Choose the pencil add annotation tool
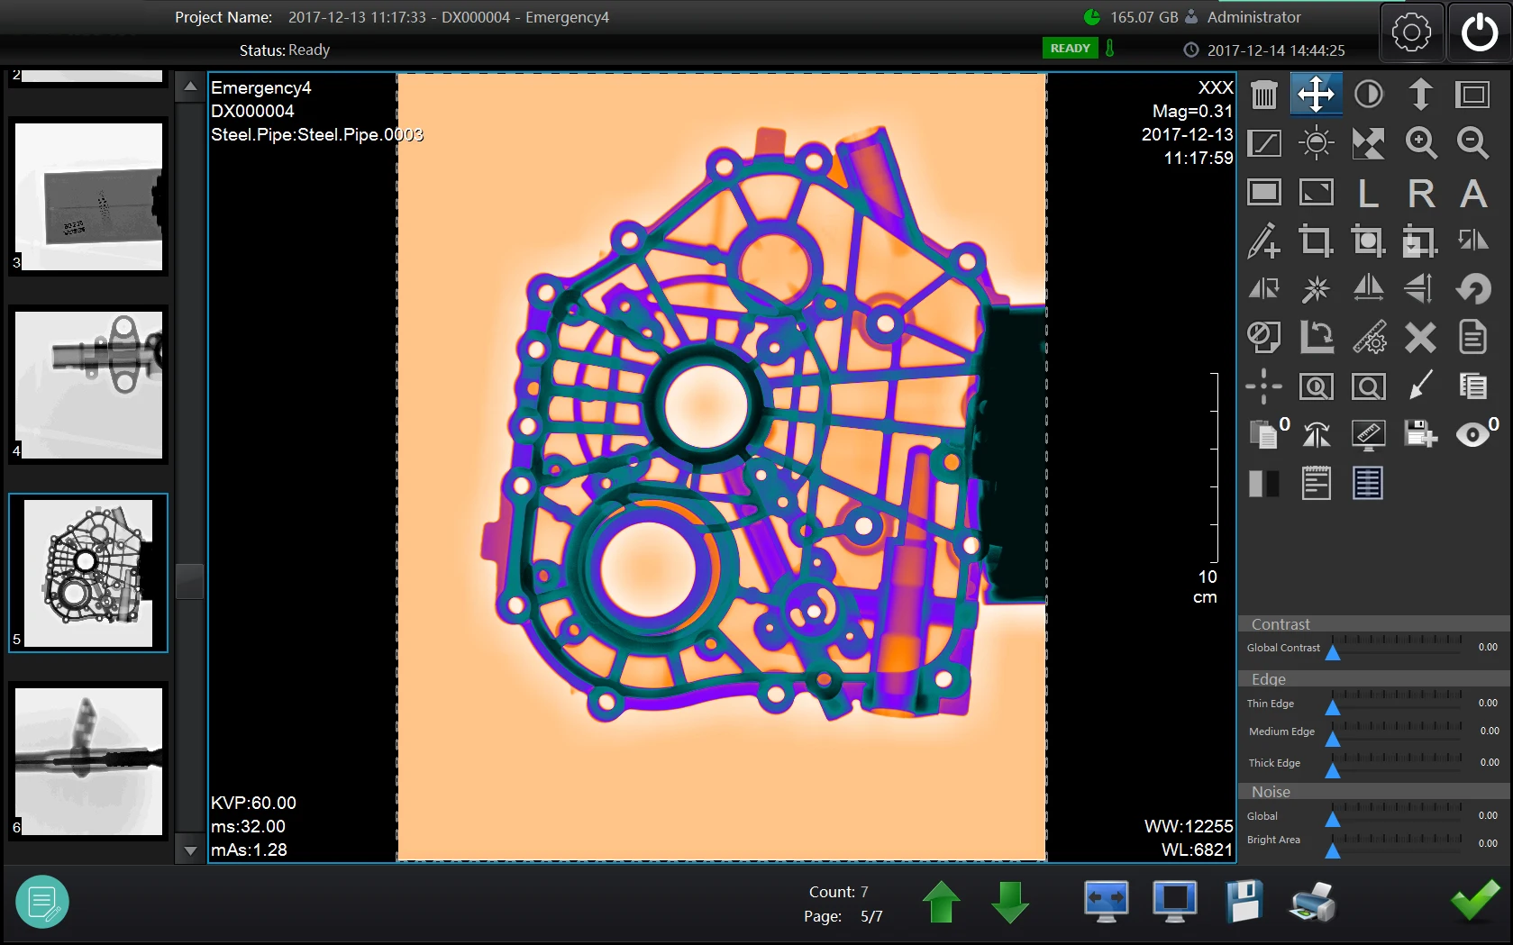 [1263, 241]
